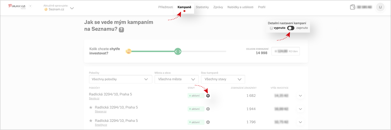
Task: Click help question mark beside heading
Action: pyautogui.click(x=121, y=30)
